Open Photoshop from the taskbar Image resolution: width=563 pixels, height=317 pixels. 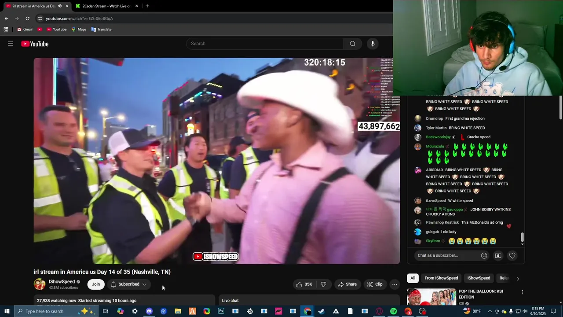(x=221, y=311)
